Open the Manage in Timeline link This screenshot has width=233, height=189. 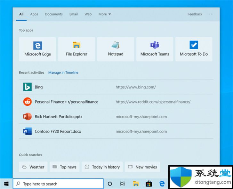(x=63, y=72)
